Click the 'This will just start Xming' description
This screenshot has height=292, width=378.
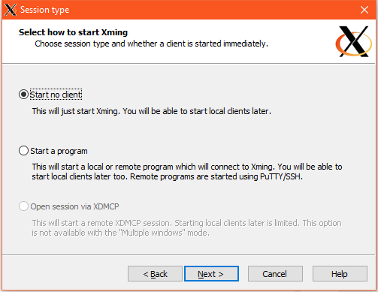click(x=152, y=111)
